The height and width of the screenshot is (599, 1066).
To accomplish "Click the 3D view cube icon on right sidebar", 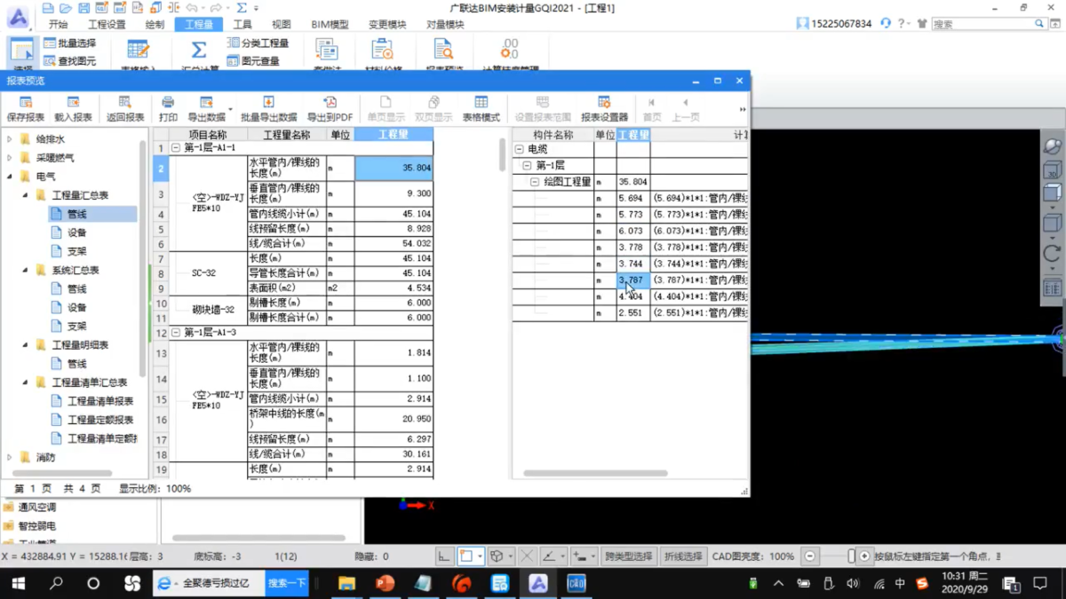I will [1052, 169].
